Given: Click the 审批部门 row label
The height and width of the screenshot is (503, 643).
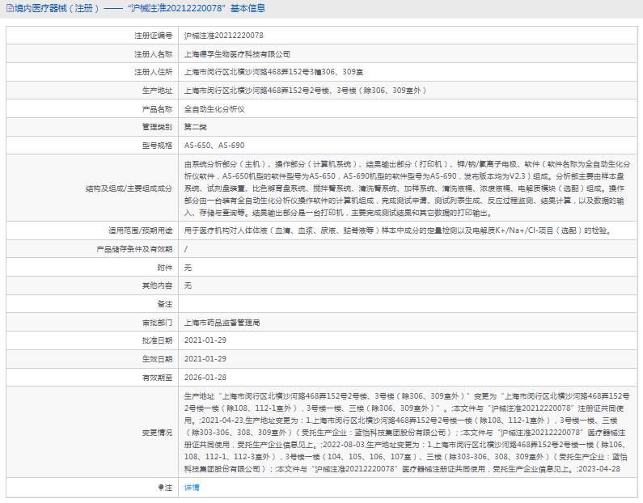Looking at the screenshot, I should click(158, 323).
